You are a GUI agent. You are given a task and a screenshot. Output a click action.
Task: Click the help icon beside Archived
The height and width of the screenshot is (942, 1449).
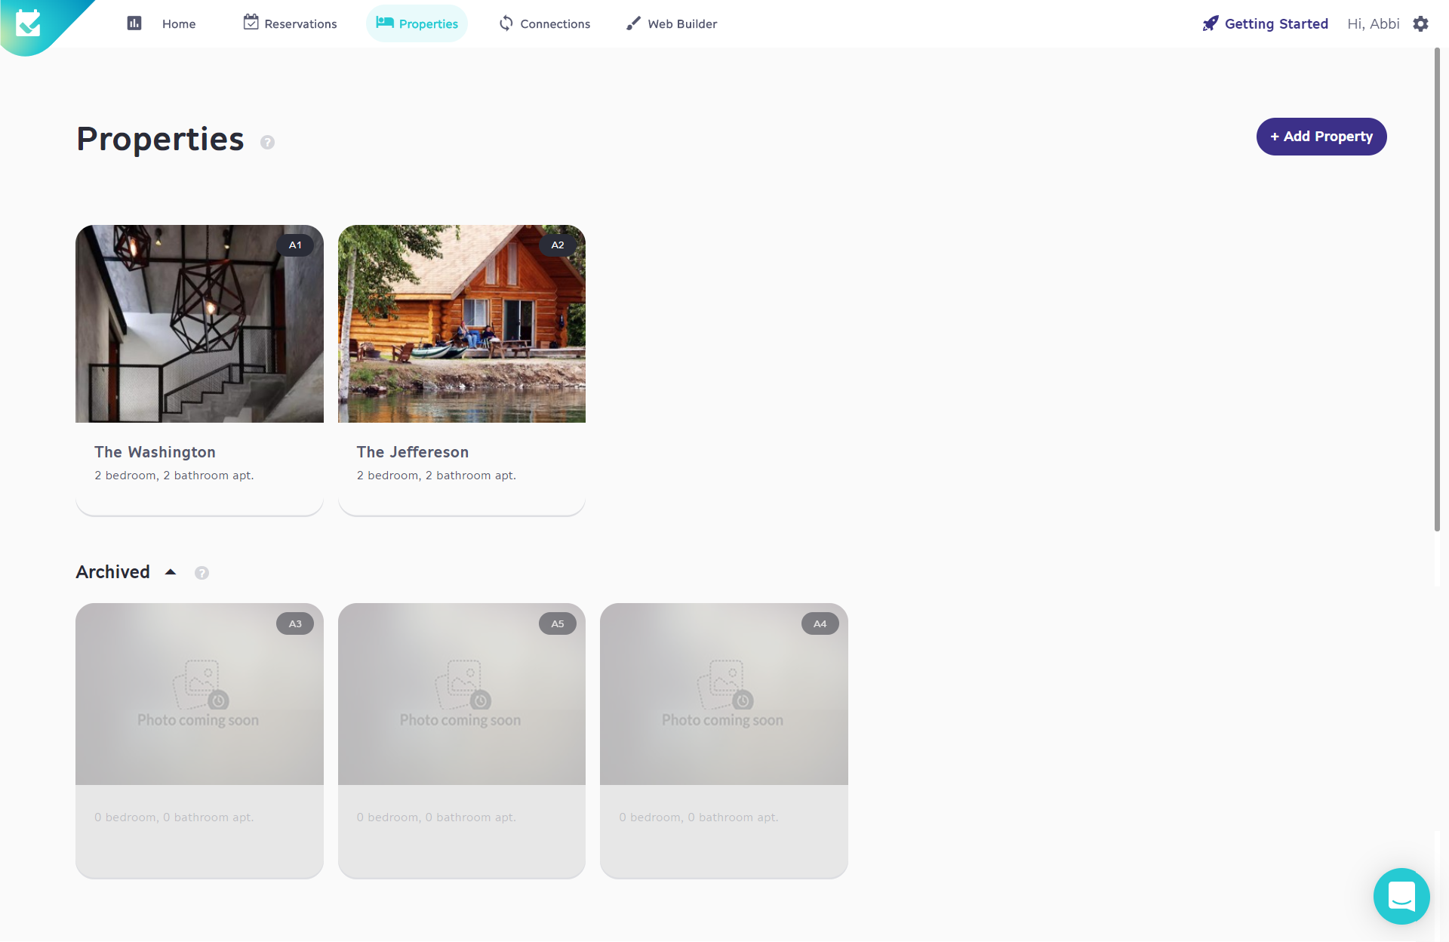coord(202,573)
